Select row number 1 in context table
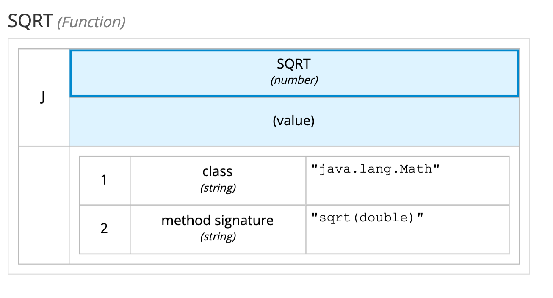Viewport: 553px width, 298px height. 105,181
